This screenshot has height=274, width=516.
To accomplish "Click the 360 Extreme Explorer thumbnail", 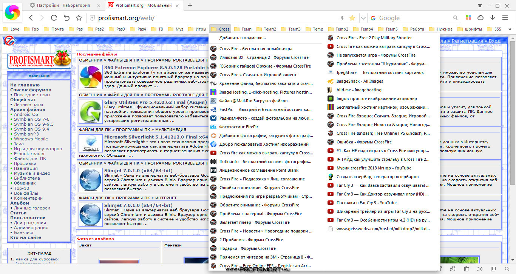I will (x=90, y=77).
